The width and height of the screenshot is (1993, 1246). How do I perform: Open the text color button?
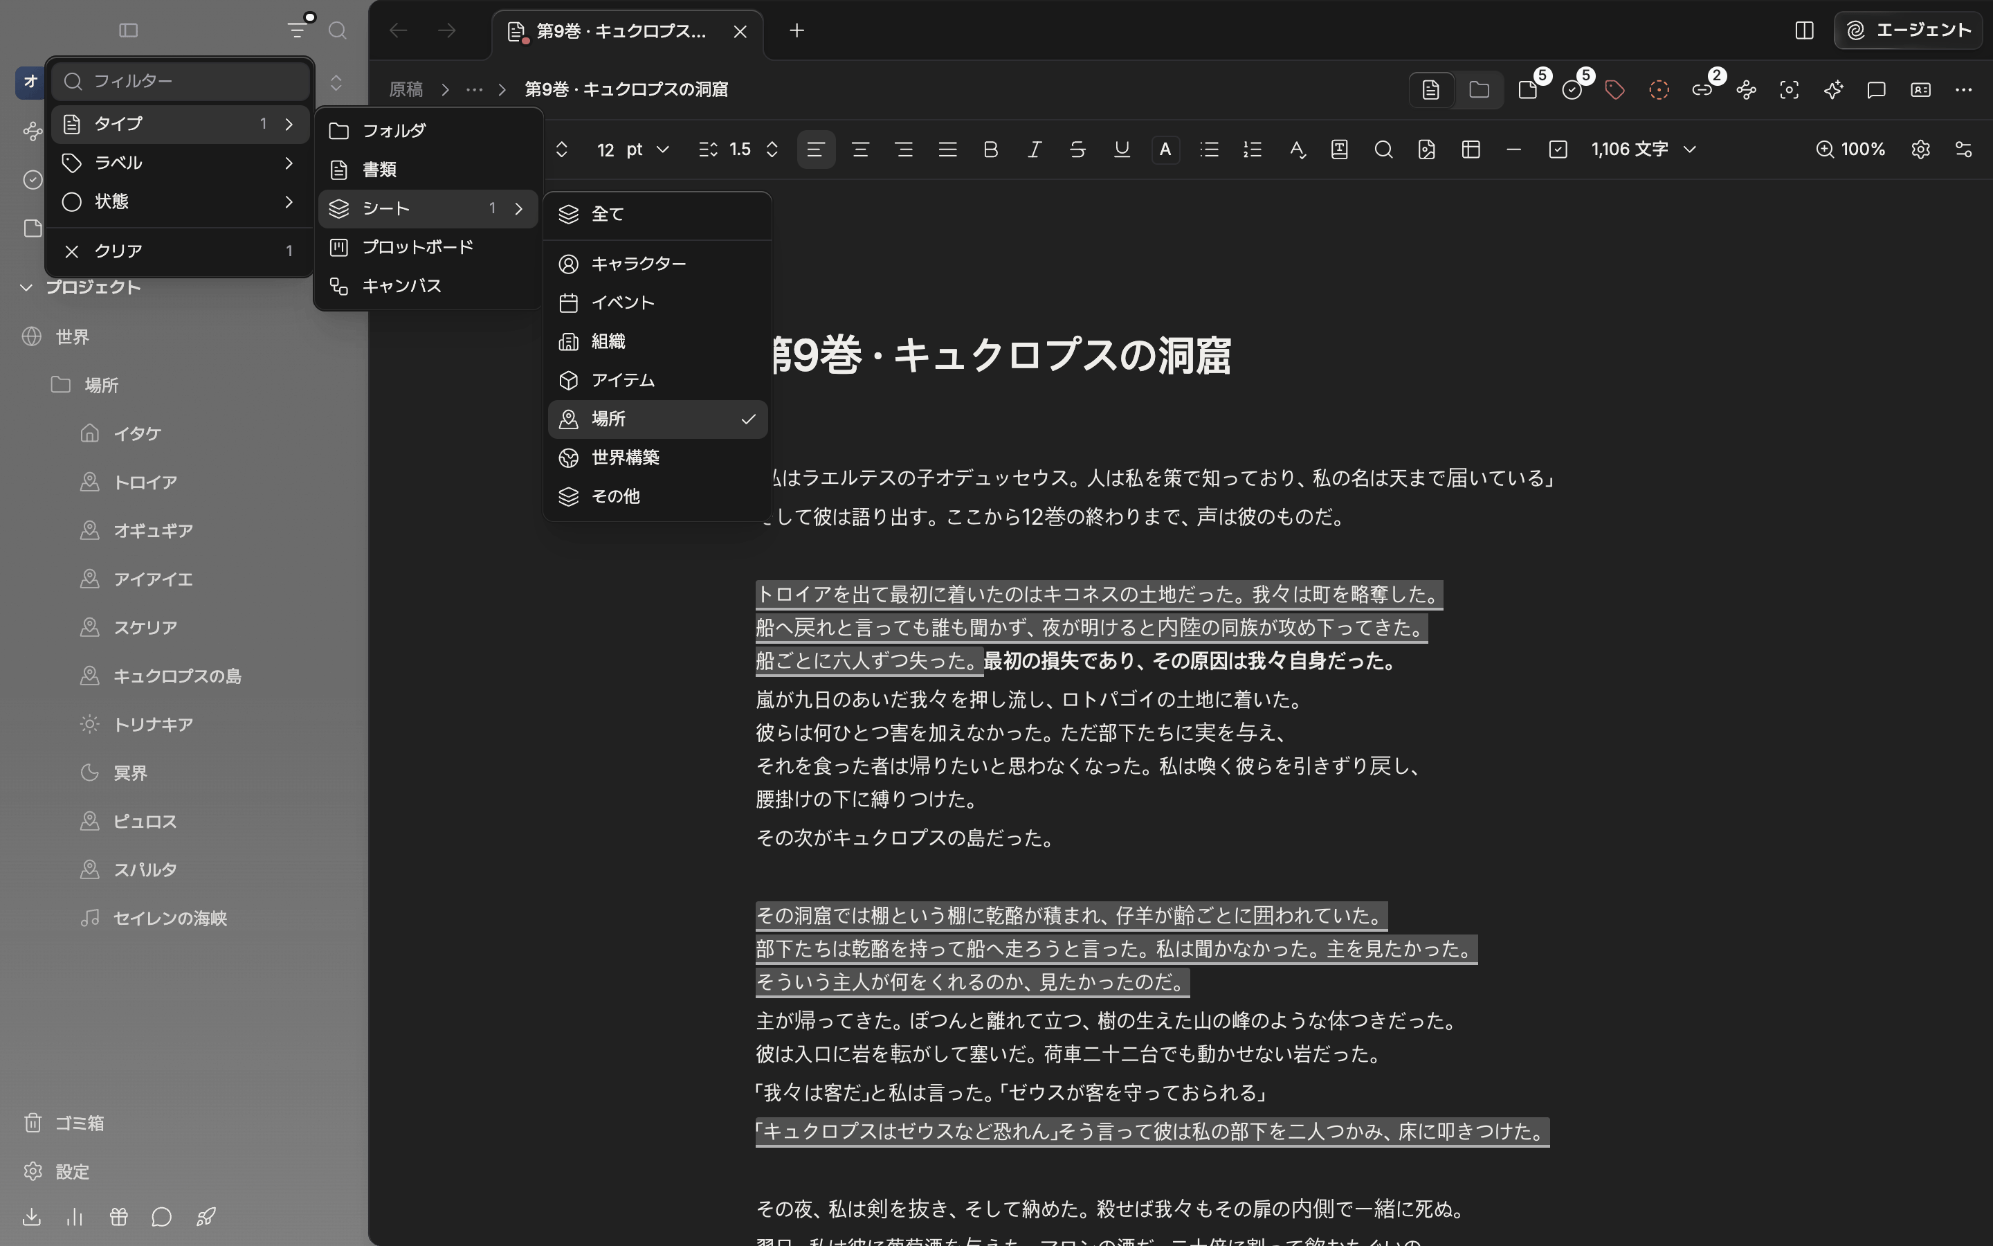point(1165,149)
